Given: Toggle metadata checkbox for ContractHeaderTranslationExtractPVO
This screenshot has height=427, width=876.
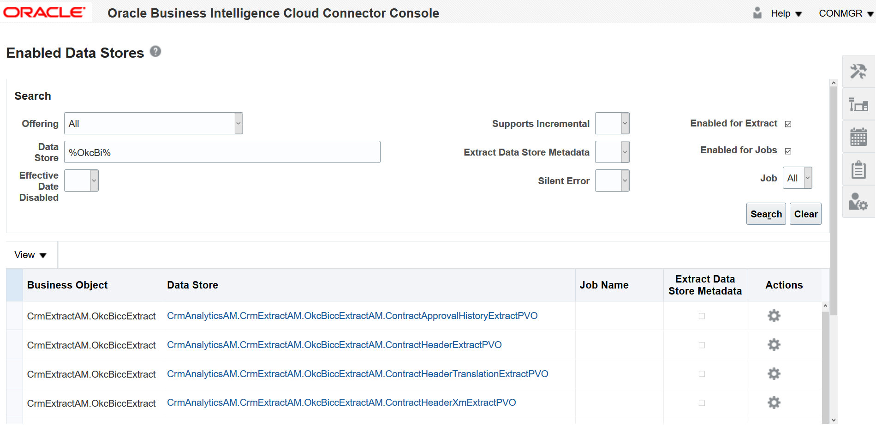Looking at the screenshot, I should click(702, 374).
